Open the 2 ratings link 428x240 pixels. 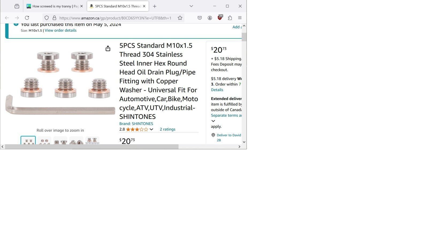click(167, 129)
